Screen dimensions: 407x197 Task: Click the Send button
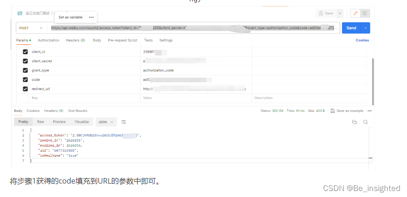[351, 28]
